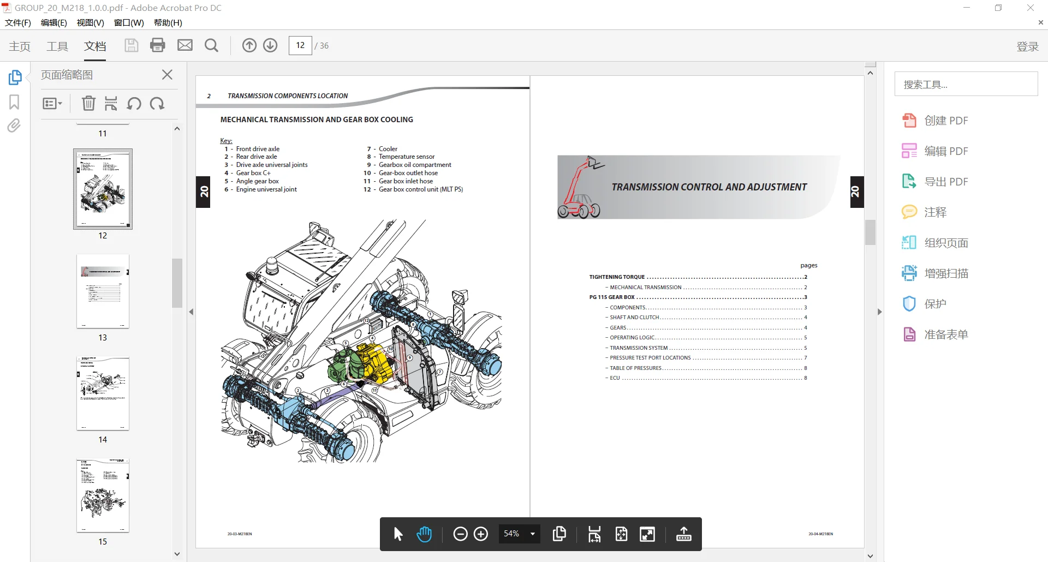Choose the Selection arrow tool
Image resolution: width=1048 pixels, height=562 pixels.
pyautogui.click(x=398, y=534)
